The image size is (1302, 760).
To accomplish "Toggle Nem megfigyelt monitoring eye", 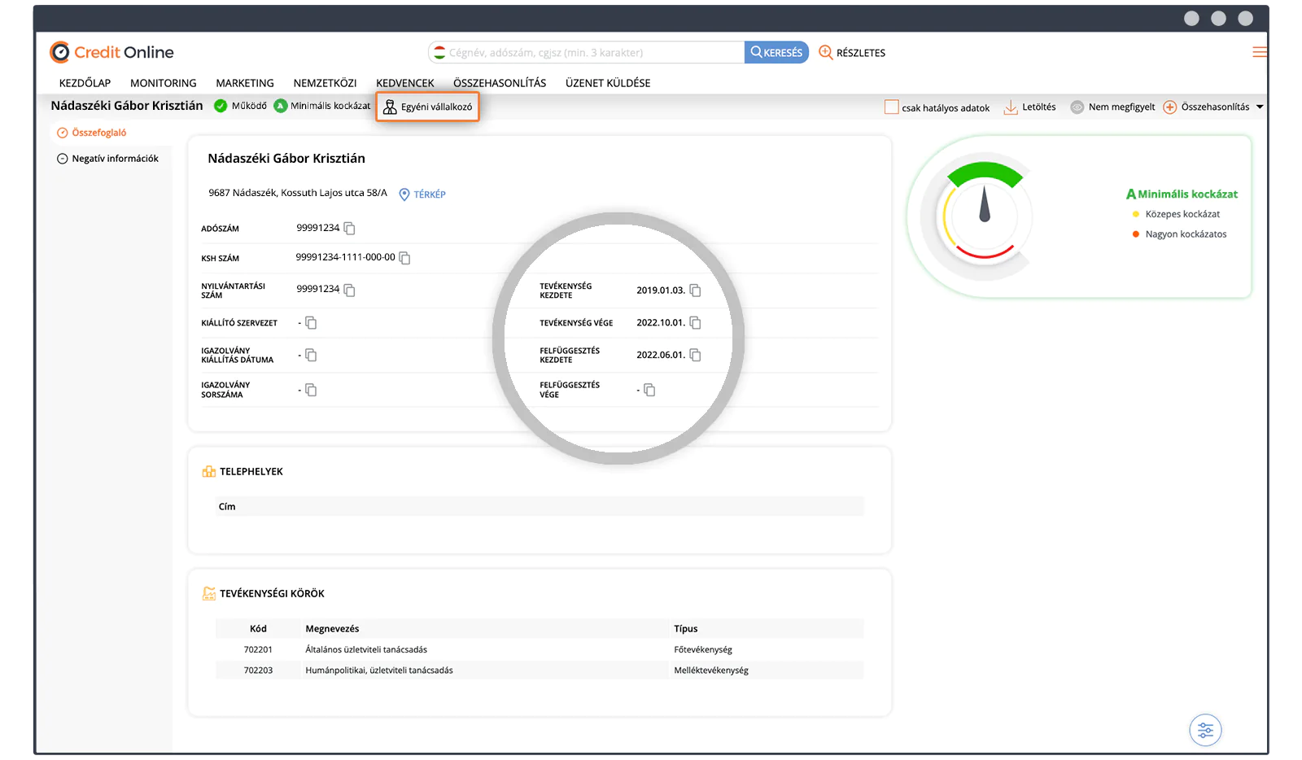I will pos(1077,107).
